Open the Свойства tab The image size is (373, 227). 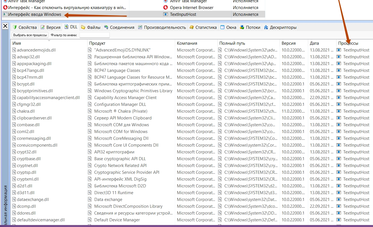point(25,27)
